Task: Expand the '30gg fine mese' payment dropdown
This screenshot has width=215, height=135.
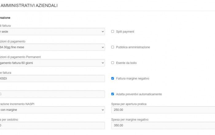Action: point(52,47)
